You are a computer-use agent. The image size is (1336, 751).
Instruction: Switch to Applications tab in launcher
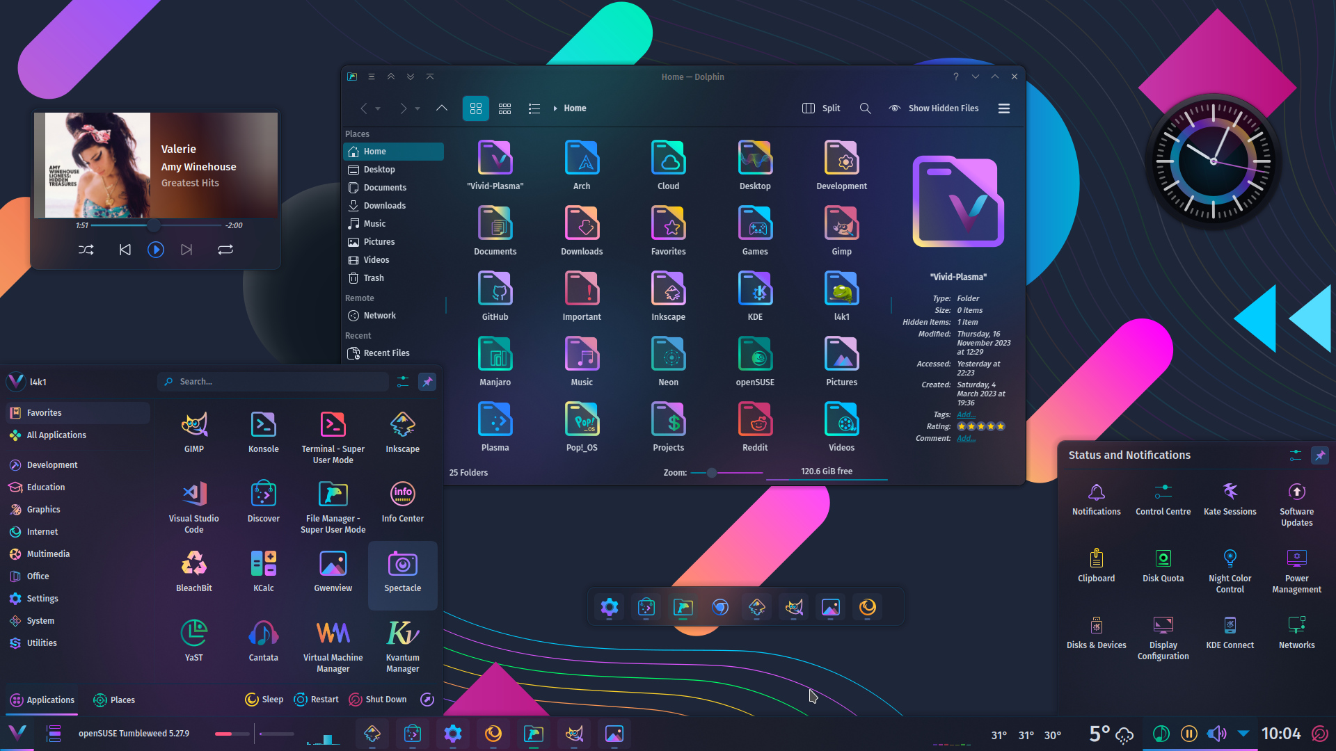[x=42, y=700]
